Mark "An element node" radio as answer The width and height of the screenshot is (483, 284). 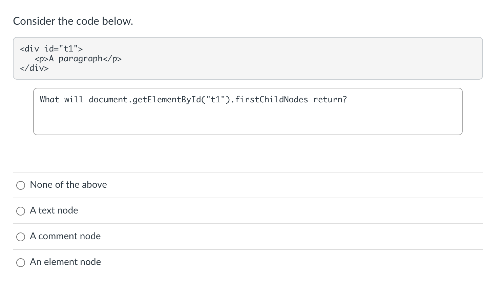[x=21, y=262]
